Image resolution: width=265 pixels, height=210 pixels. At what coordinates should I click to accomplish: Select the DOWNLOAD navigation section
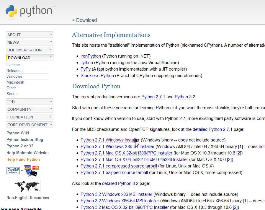tap(30, 58)
